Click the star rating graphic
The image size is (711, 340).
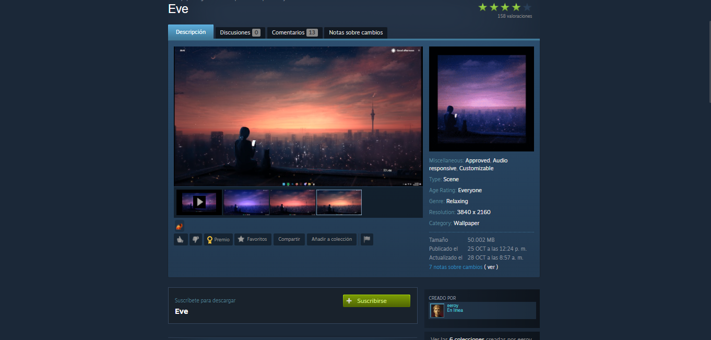tap(505, 7)
